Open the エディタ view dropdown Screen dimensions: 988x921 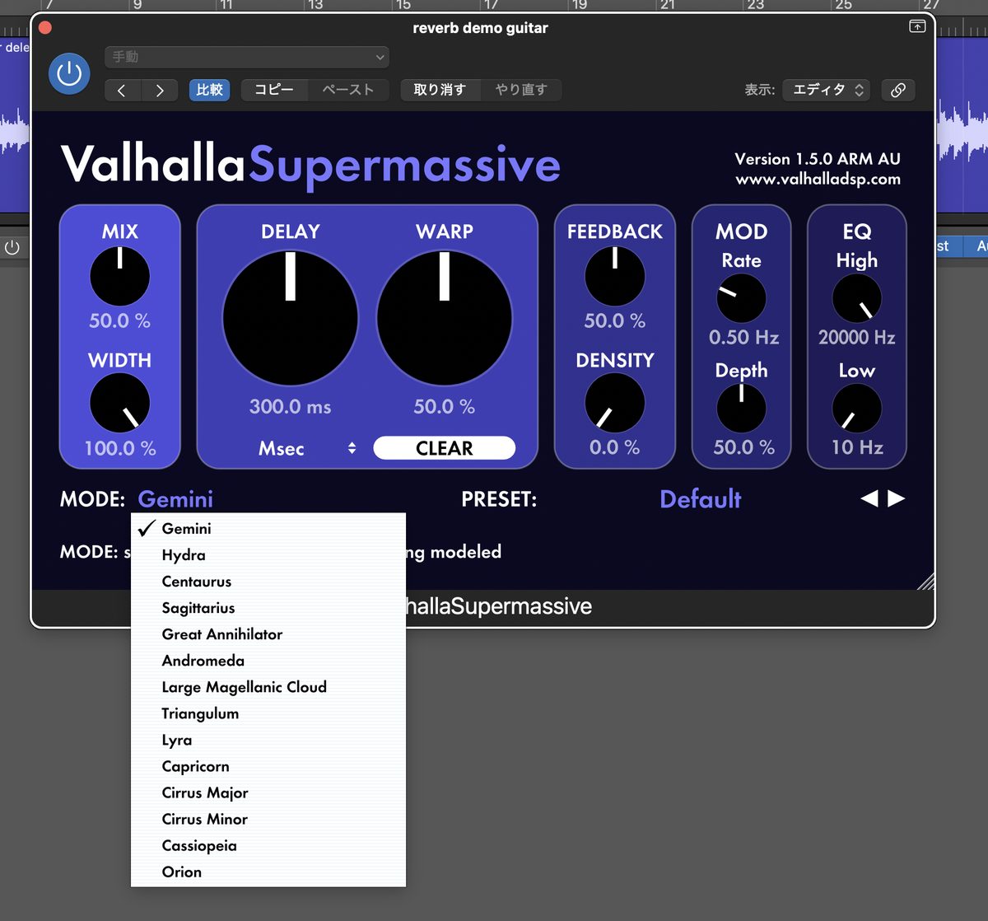827,90
